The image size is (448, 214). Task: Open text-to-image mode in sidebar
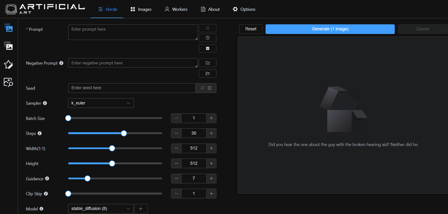[x=9, y=28]
